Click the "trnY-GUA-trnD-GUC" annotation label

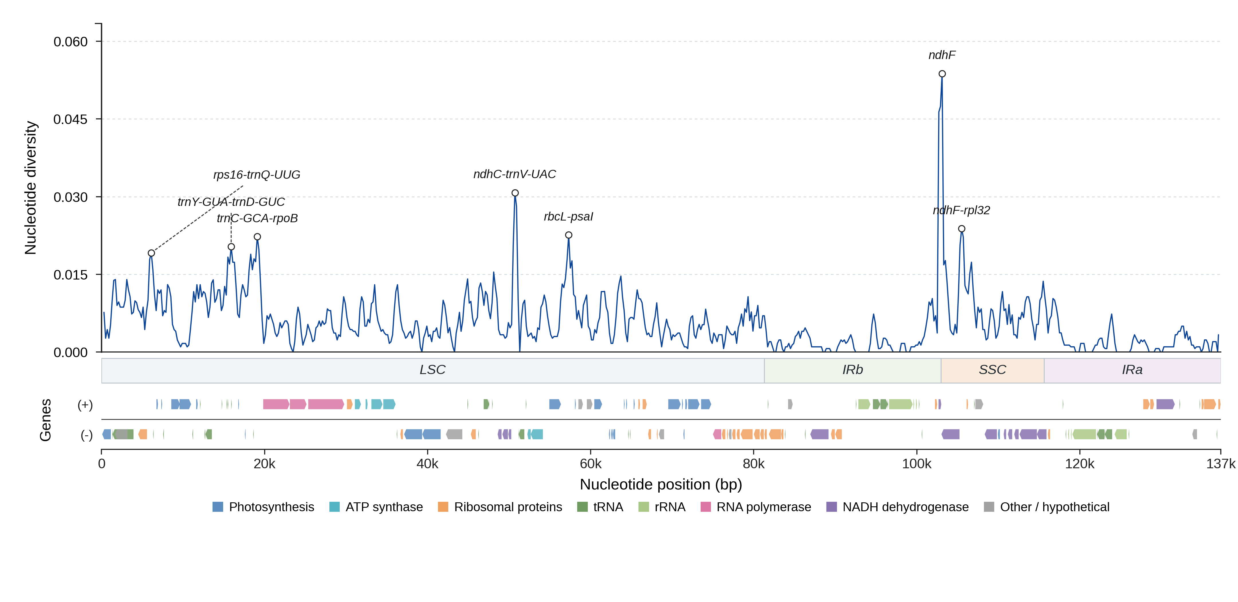tap(231, 202)
